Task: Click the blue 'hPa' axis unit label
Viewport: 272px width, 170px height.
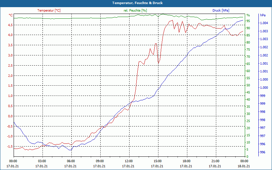Action: (x=262, y=15)
